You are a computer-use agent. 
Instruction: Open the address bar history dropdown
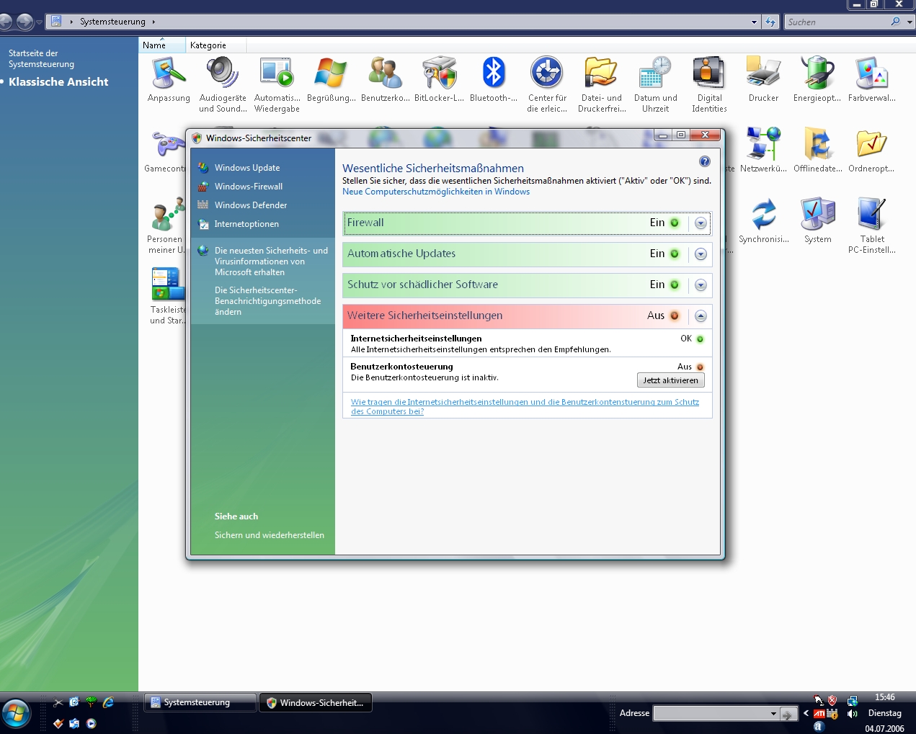(755, 22)
